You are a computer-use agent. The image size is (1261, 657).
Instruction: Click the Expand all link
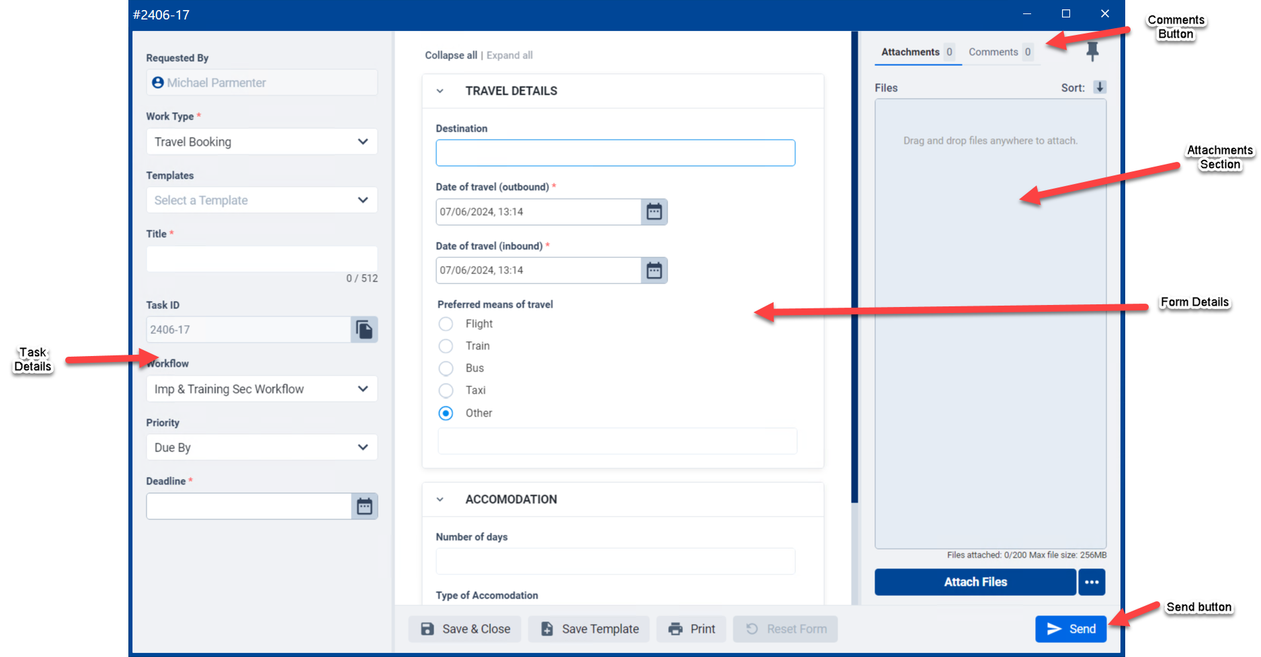pos(509,55)
